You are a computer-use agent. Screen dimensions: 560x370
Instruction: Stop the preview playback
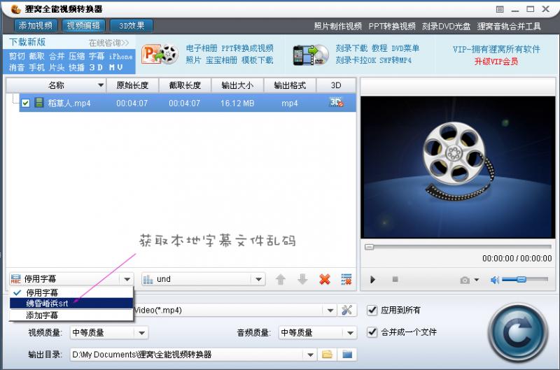click(x=395, y=279)
